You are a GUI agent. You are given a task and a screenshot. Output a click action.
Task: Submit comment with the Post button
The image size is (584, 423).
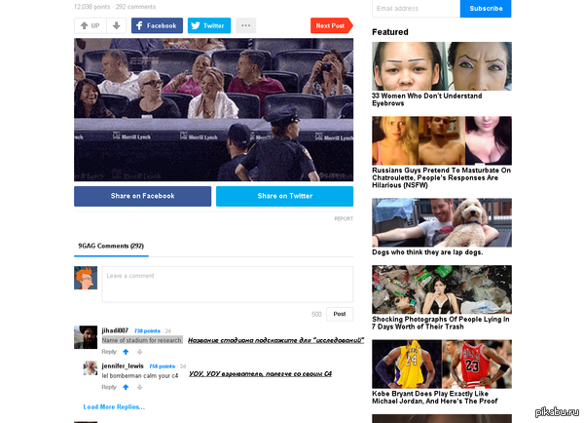click(340, 314)
